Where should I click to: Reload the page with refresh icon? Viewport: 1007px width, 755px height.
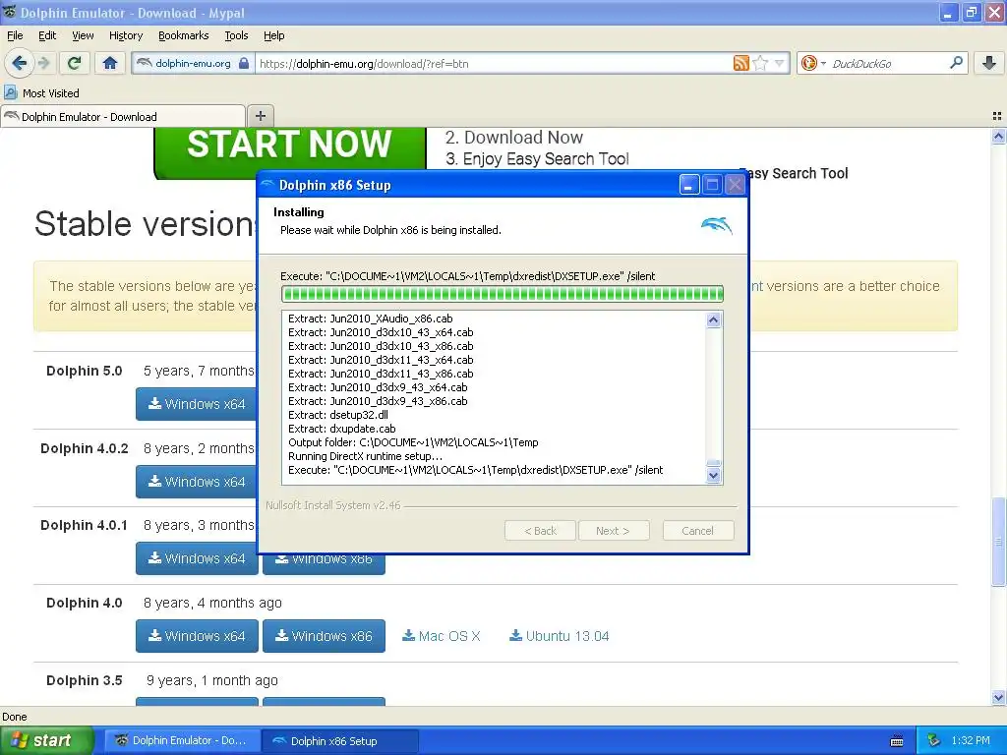click(x=75, y=63)
